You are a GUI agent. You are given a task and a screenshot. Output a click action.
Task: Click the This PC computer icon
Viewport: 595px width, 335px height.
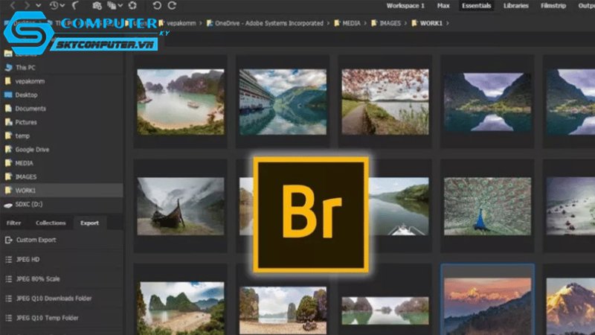[8, 68]
